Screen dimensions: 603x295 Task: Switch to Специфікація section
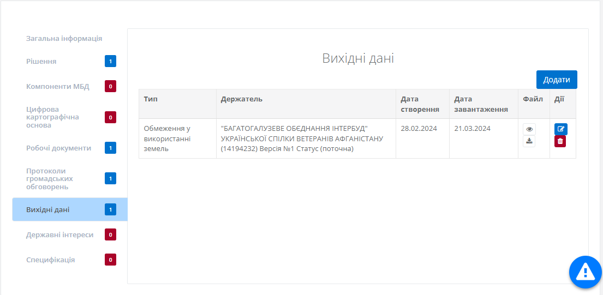(50, 260)
